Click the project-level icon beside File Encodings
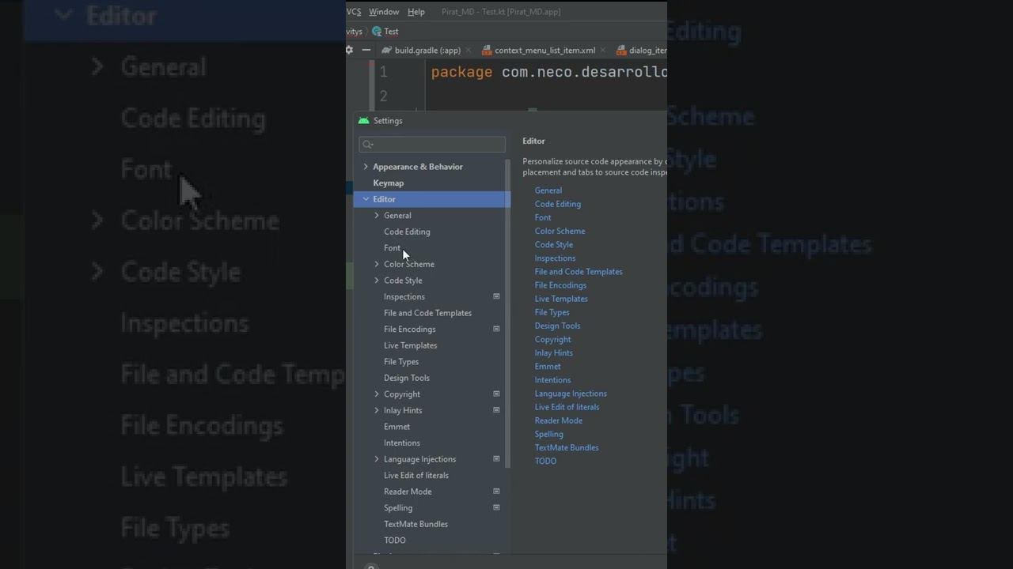The image size is (1013, 569). [x=496, y=329]
